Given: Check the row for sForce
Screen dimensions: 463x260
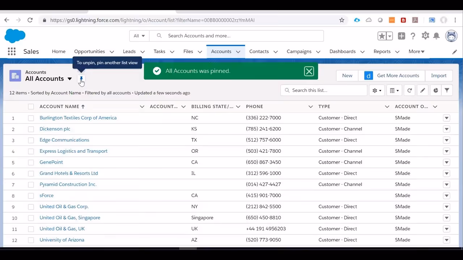Looking at the screenshot, I should 31,195.
